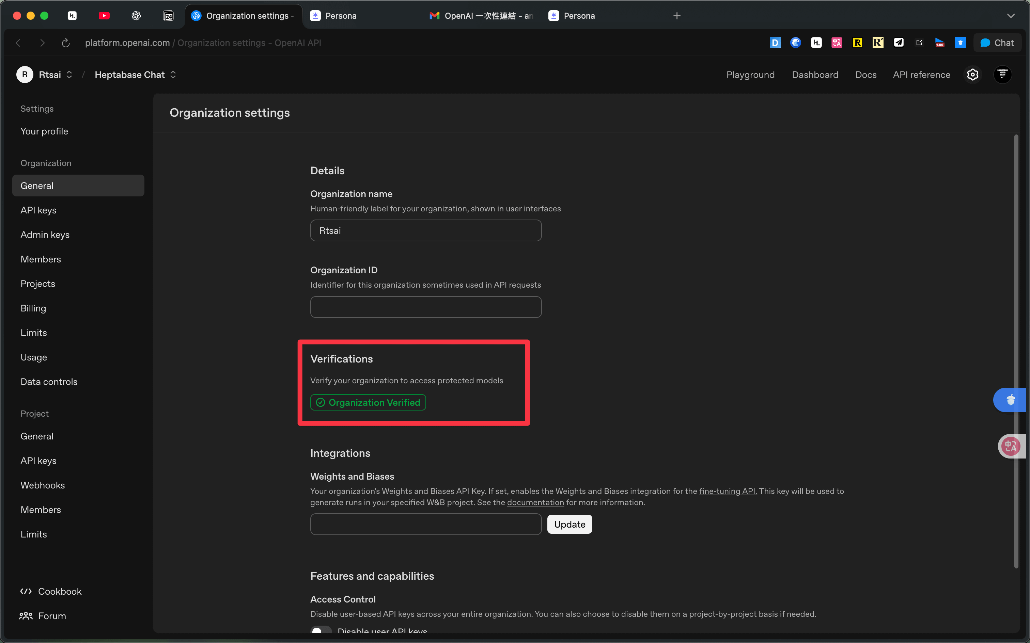1030x643 pixels.
Task: Toggle Disable user API keys switch
Action: click(x=321, y=631)
